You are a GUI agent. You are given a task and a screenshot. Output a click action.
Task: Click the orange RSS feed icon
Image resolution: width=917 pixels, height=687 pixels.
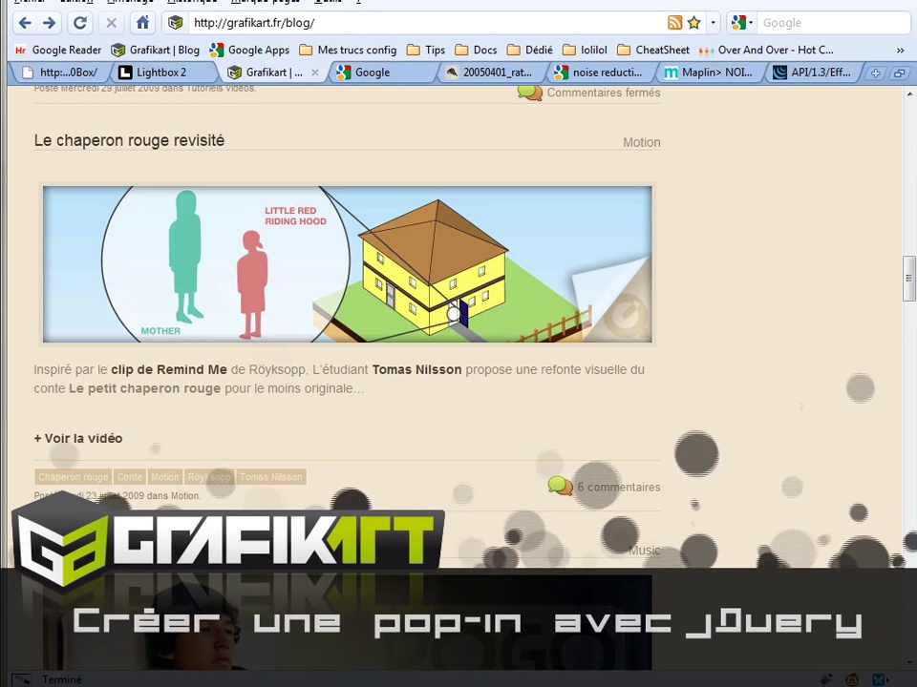pos(674,23)
